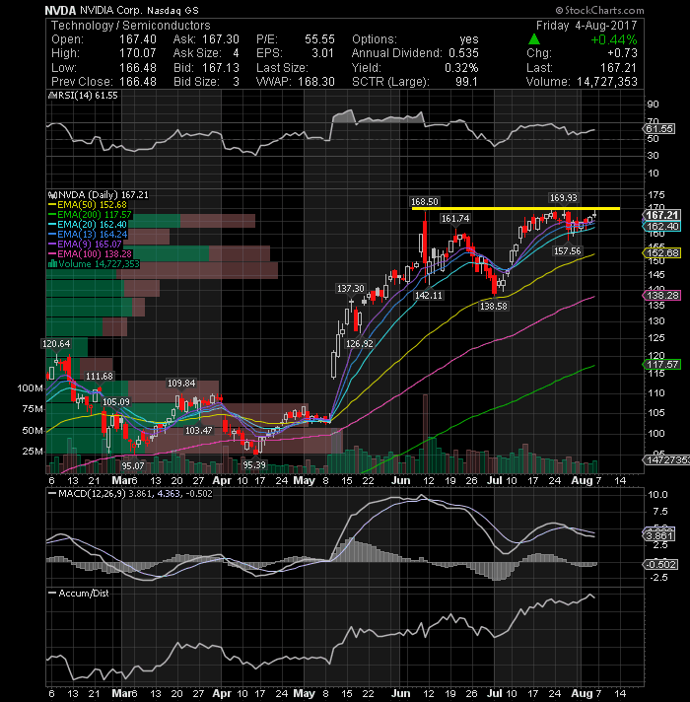Click the Open value 167.40

(x=137, y=39)
